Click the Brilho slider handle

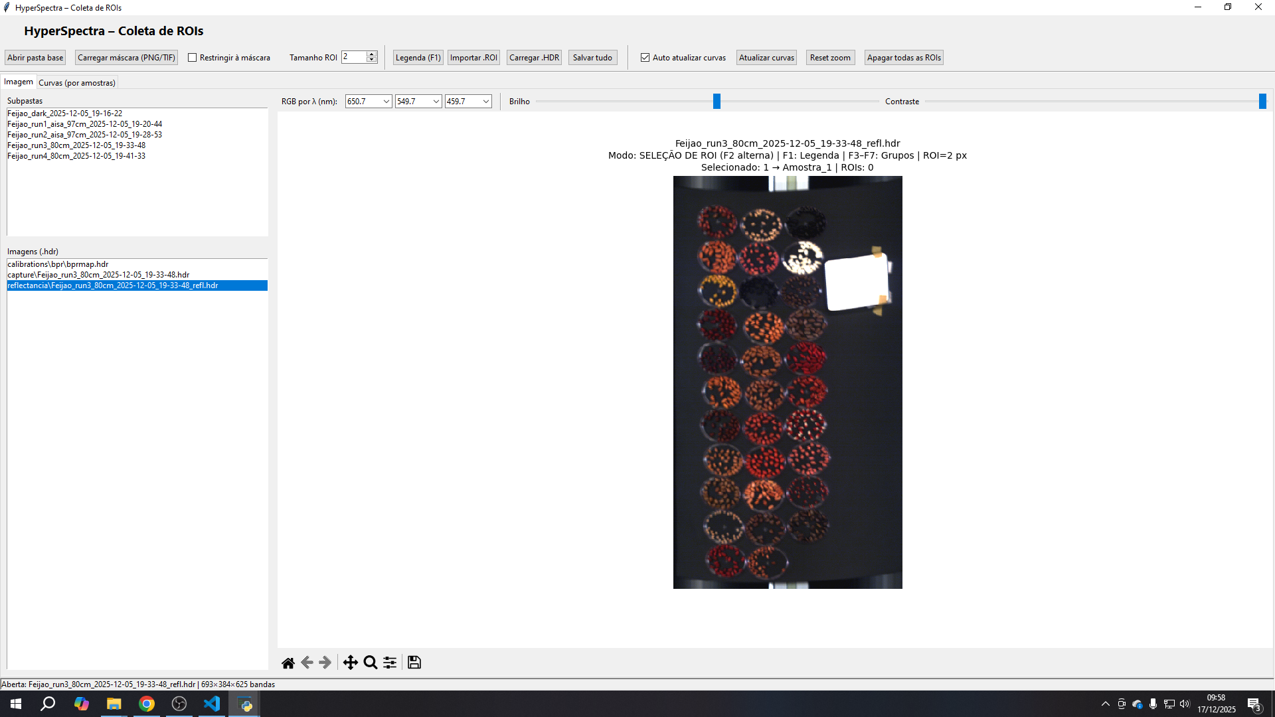pyautogui.click(x=717, y=102)
